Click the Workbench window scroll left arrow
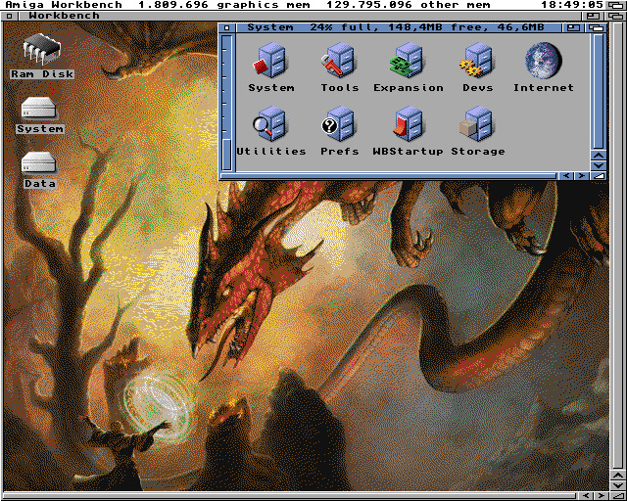 click(586, 496)
